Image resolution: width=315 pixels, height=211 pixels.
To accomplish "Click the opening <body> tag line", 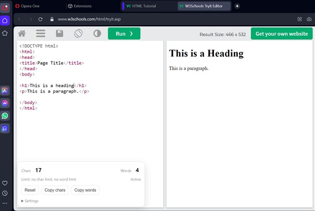I will tap(27, 74).
